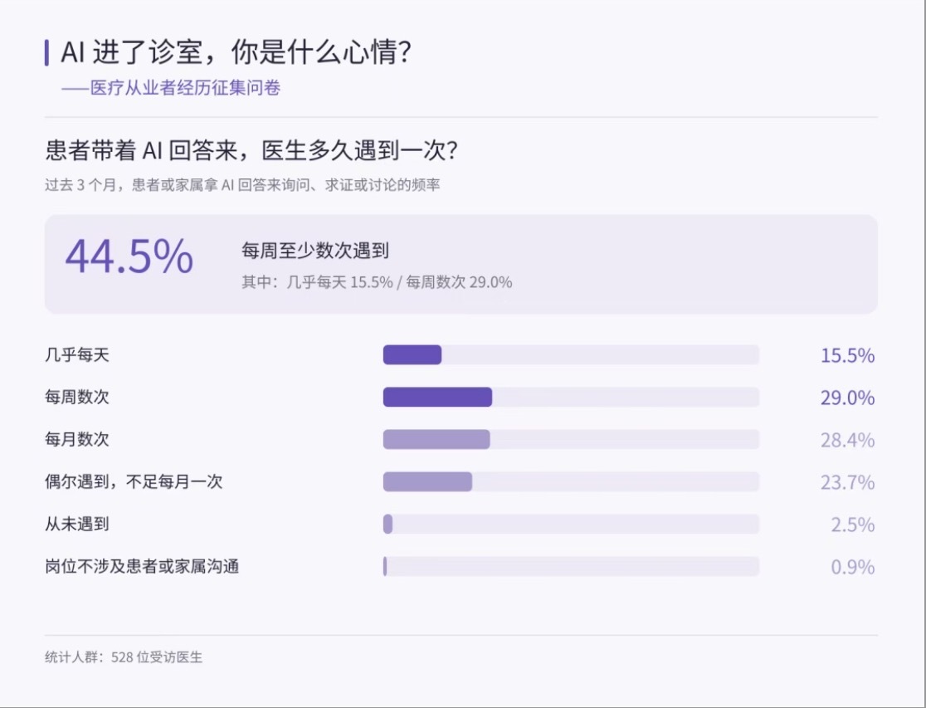The height and width of the screenshot is (708, 926).
Task: Click the large "44.5%" figure
Action: point(129,256)
